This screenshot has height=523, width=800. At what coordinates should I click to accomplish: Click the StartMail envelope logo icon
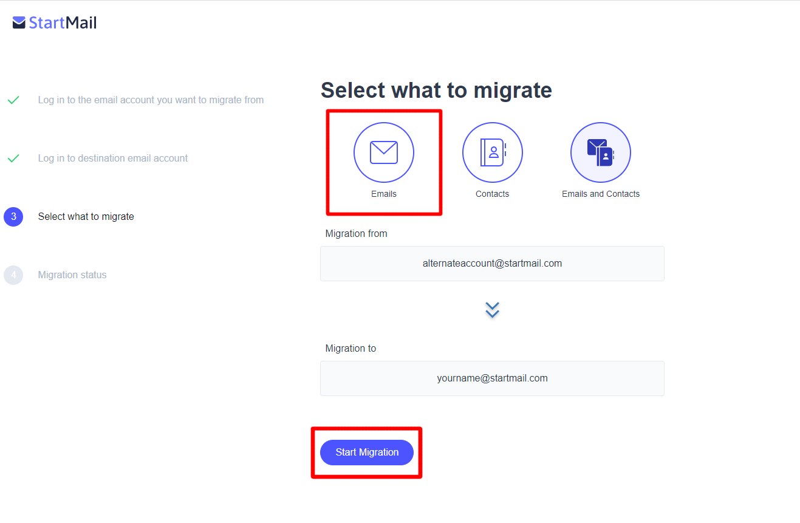pos(19,23)
